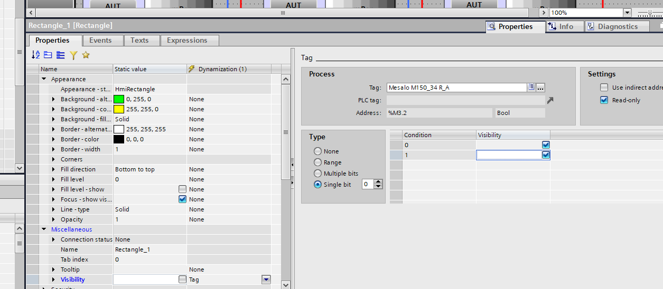Click the white border alternative color swatch

coord(119,129)
